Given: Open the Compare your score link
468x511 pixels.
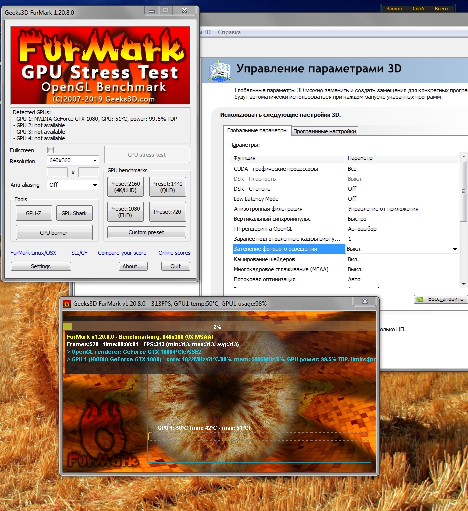Looking at the screenshot, I should (122, 253).
